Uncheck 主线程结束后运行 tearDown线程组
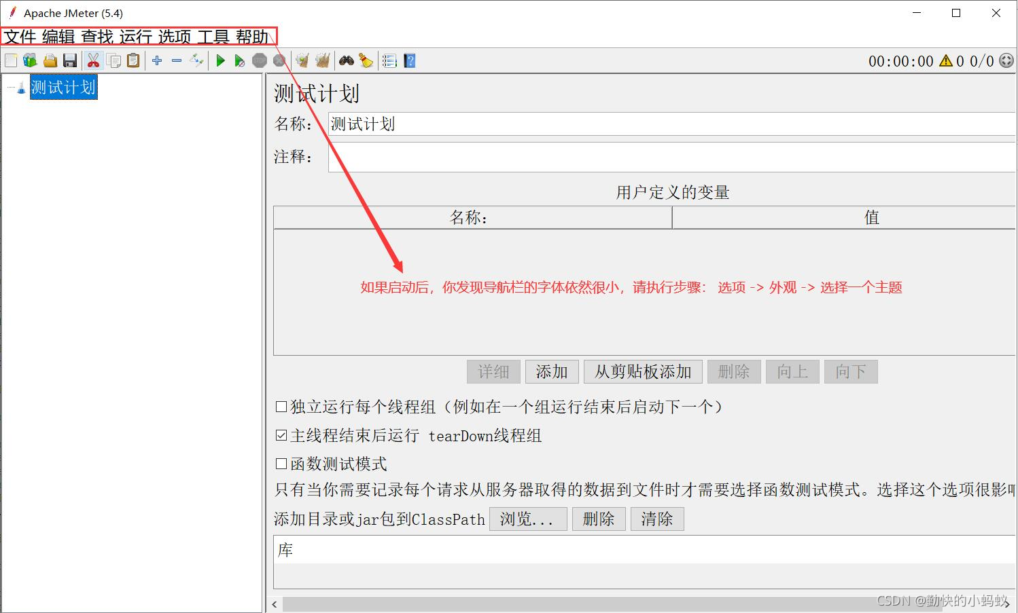Image resolution: width=1018 pixels, height=613 pixels. pos(281,435)
